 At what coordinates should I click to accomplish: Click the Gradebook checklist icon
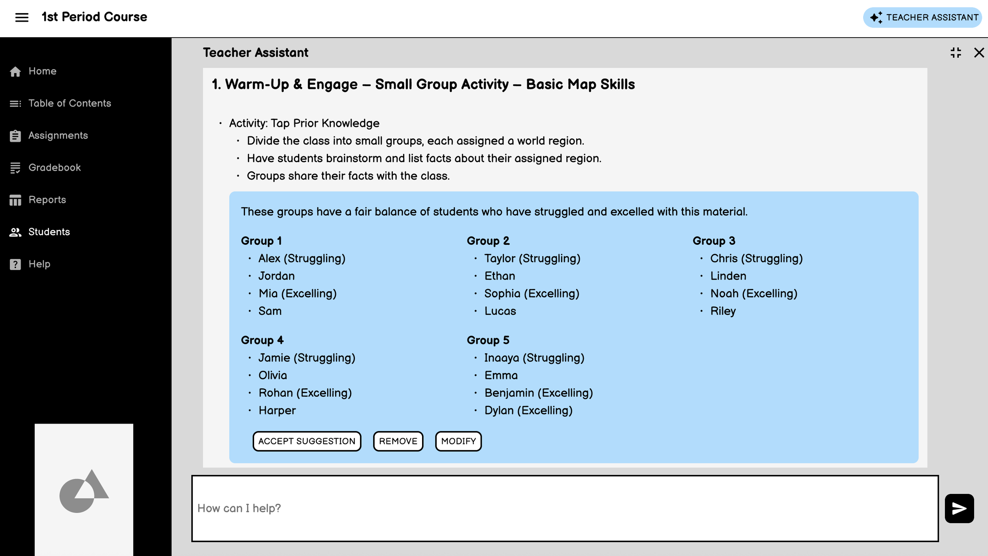click(15, 168)
